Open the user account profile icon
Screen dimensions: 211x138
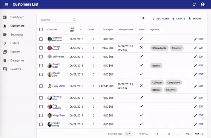pyautogui.click(x=203, y=4)
